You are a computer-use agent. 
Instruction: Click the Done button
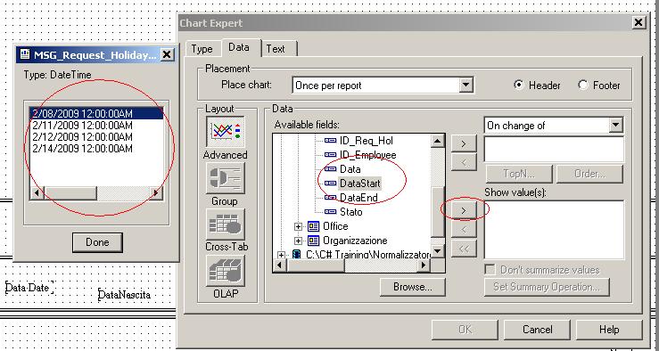(97, 242)
